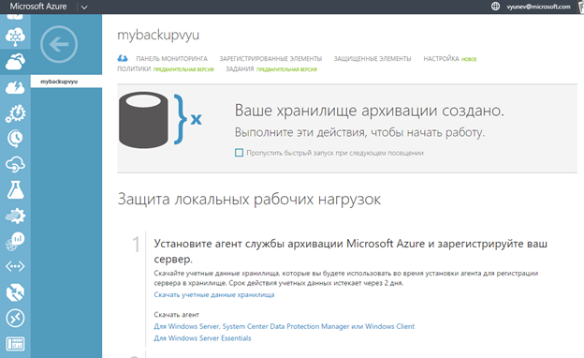584x358 pixels.
Task: Open the Scheduler clock sidebar icon
Action: 15,139
